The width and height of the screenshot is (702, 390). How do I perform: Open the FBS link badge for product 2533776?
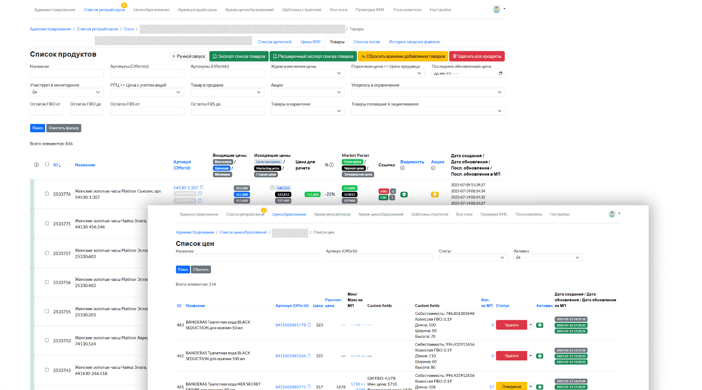tap(383, 197)
